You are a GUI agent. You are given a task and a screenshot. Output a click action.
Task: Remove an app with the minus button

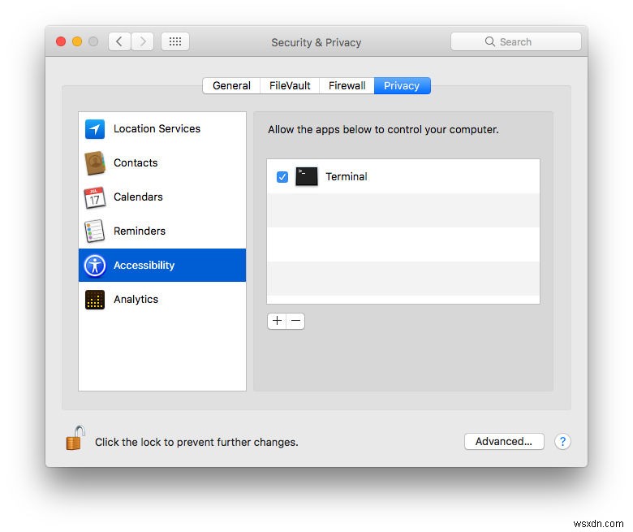coord(295,321)
